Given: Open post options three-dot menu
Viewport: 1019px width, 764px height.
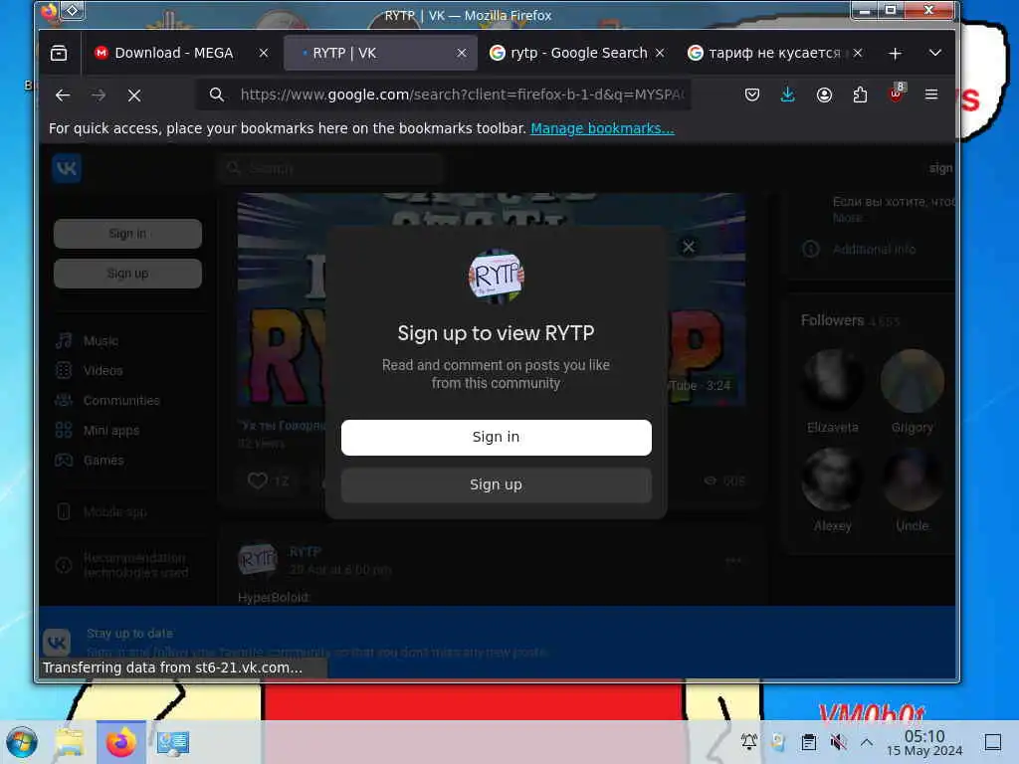Looking at the screenshot, I should [x=733, y=560].
